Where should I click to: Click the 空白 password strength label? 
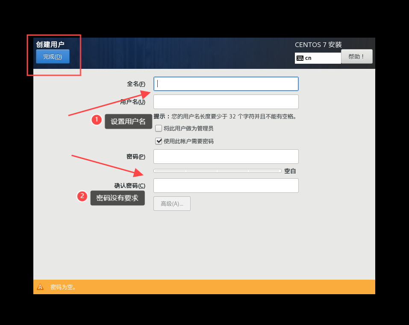[x=290, y=171]
